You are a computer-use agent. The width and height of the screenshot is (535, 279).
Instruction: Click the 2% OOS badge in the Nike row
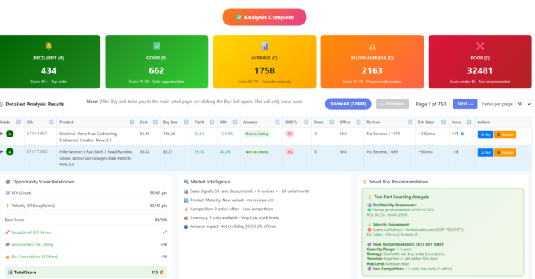point(290,152)
